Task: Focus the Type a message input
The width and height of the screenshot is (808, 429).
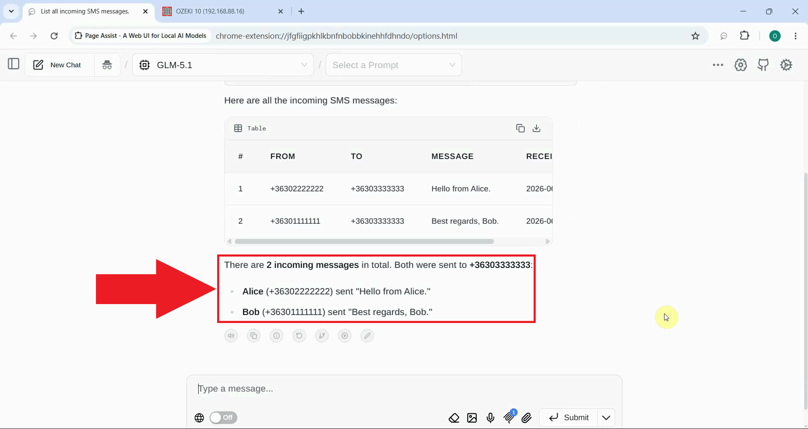Action: pos(404,389)
